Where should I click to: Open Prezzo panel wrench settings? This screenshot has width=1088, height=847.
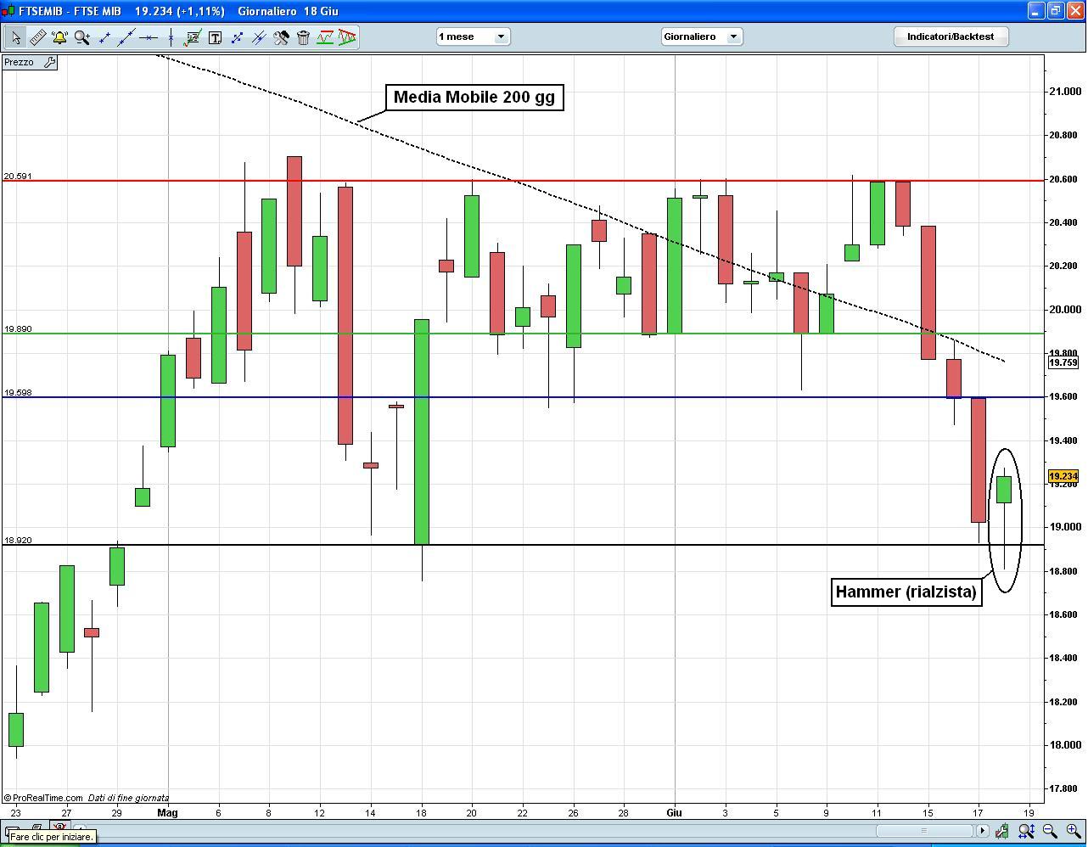pos(49,62)
